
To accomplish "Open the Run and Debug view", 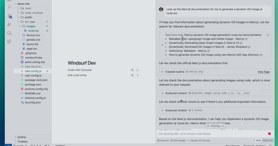I will 9,24.
